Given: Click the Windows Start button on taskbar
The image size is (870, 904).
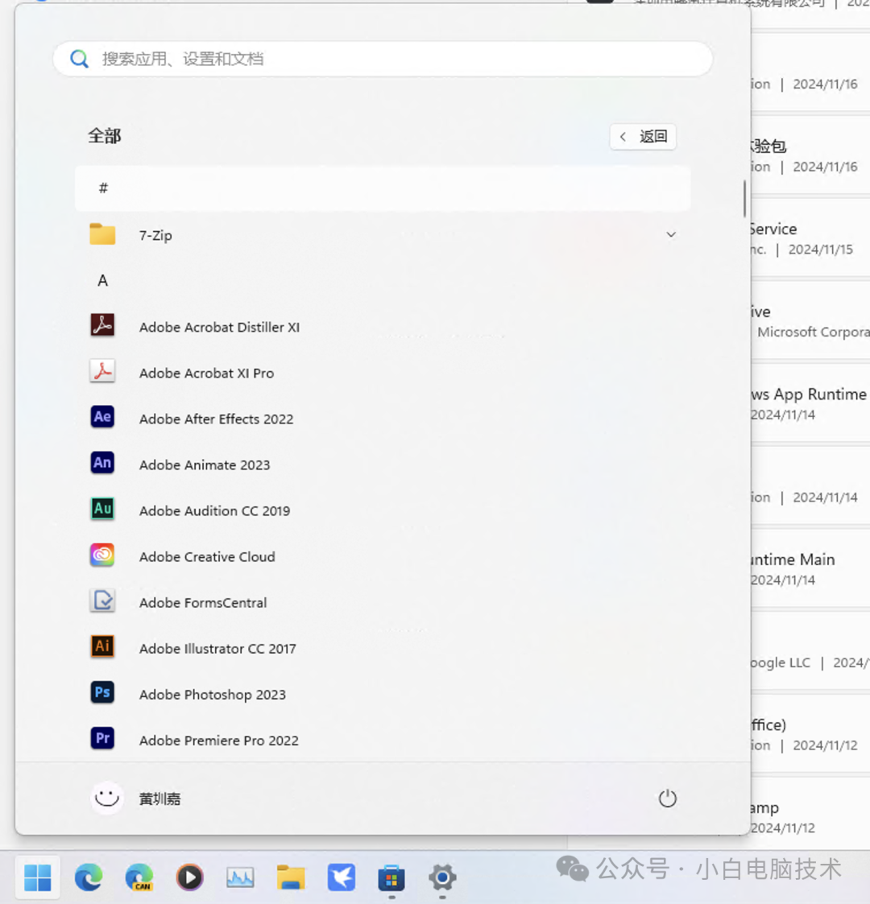Looking at the screenshot, I should [x=38, y=877].
